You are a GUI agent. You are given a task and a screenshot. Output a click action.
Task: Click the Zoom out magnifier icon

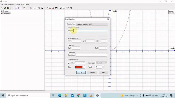pos(65,8)
